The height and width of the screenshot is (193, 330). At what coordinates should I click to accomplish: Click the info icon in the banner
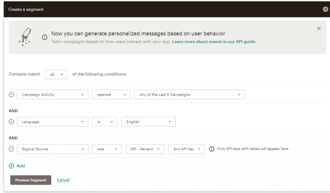(44, 37)
